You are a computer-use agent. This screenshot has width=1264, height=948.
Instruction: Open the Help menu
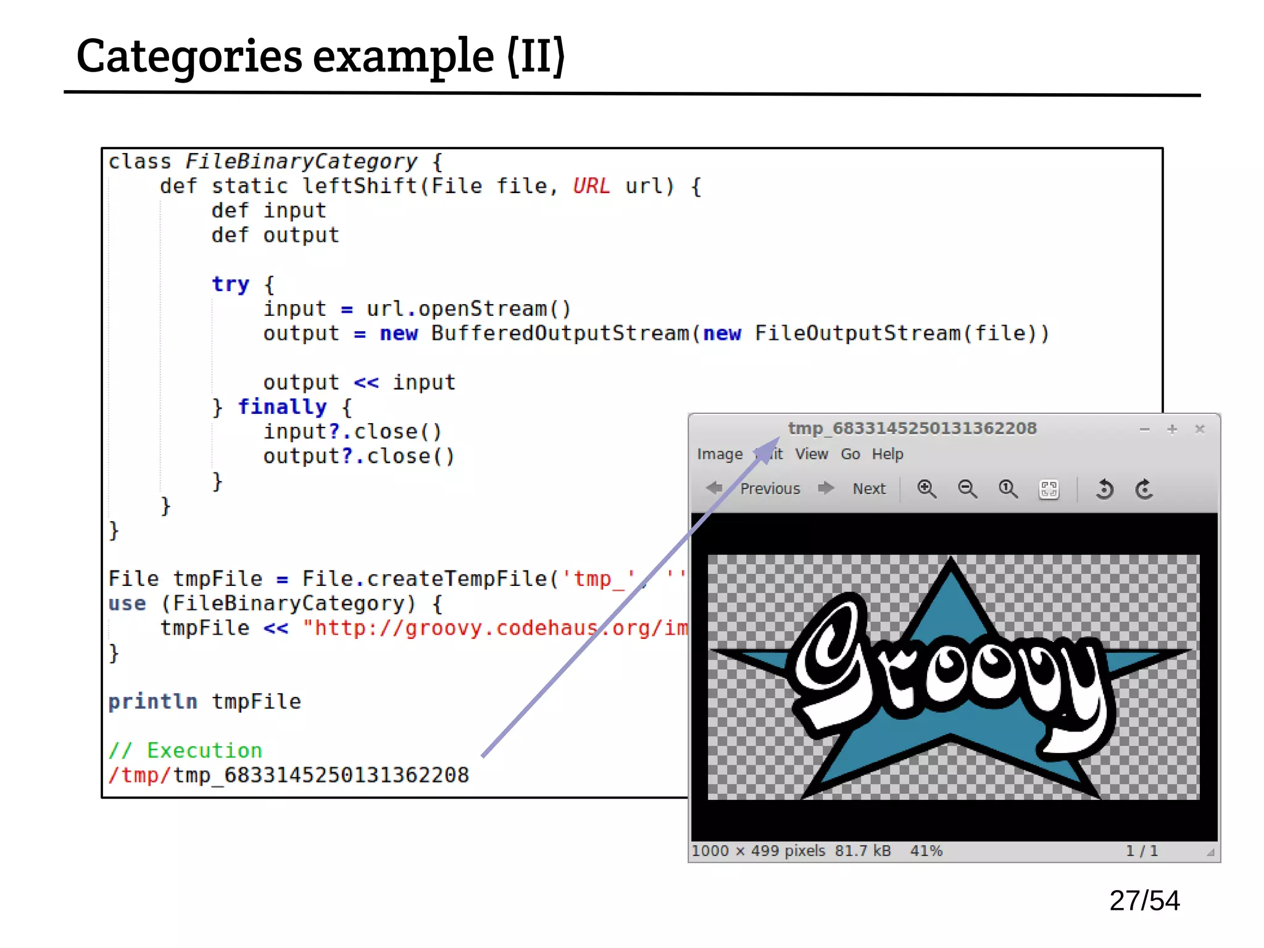pos(887,454)
